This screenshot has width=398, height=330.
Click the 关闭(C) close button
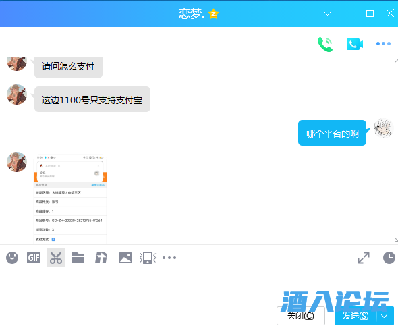point(301,316)
